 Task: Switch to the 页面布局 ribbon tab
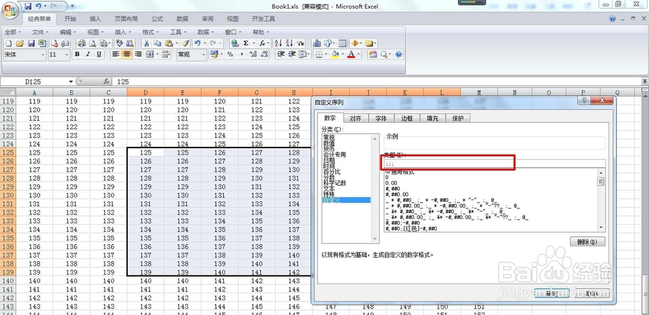coord(127,19)
